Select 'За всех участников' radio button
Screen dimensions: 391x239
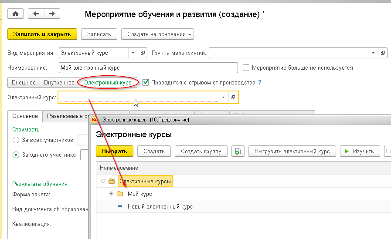(16, 140)
